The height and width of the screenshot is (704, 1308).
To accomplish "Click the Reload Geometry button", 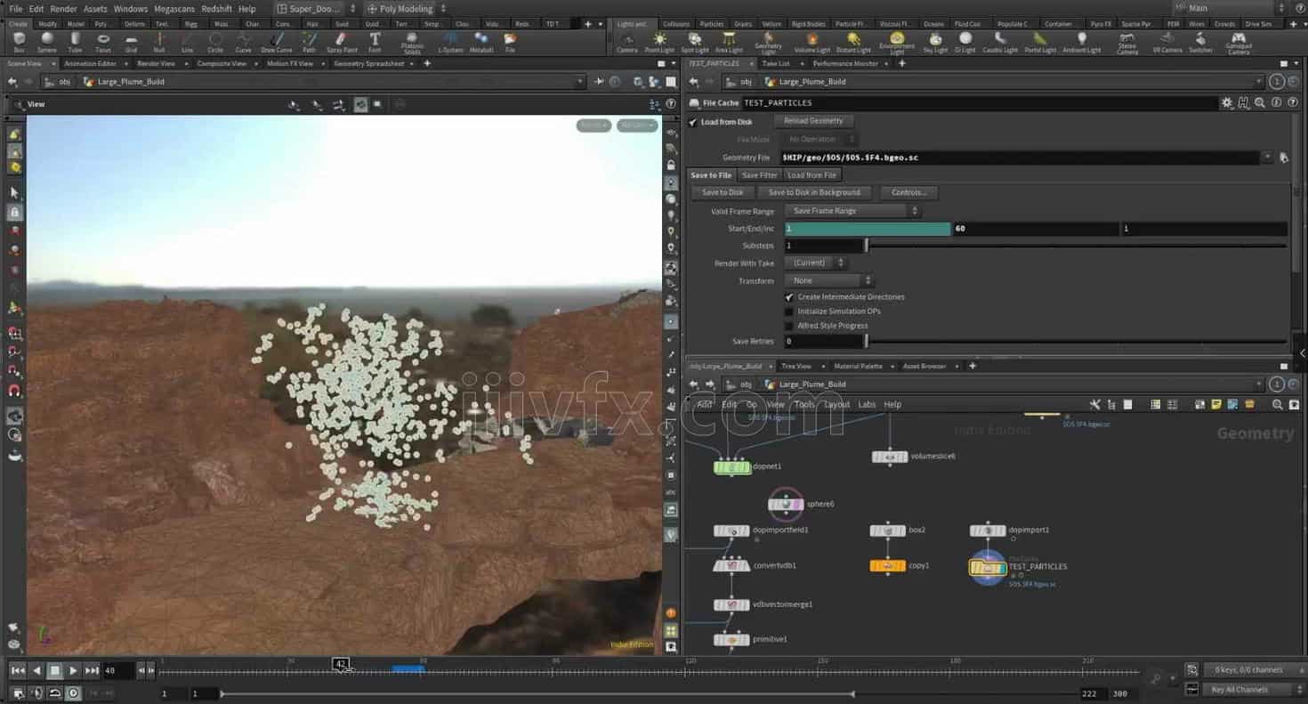I will coord(813,121).
